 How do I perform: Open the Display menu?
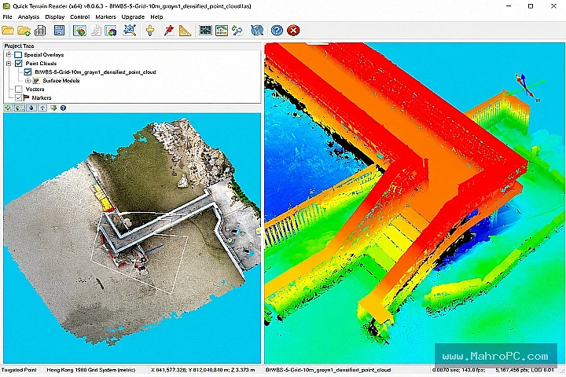tap(55, 17)
